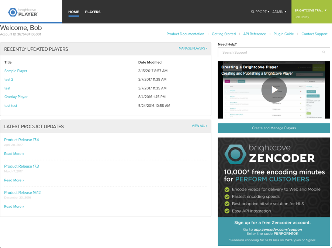
Task: Open the HOME tab
Action: [74, 12]
